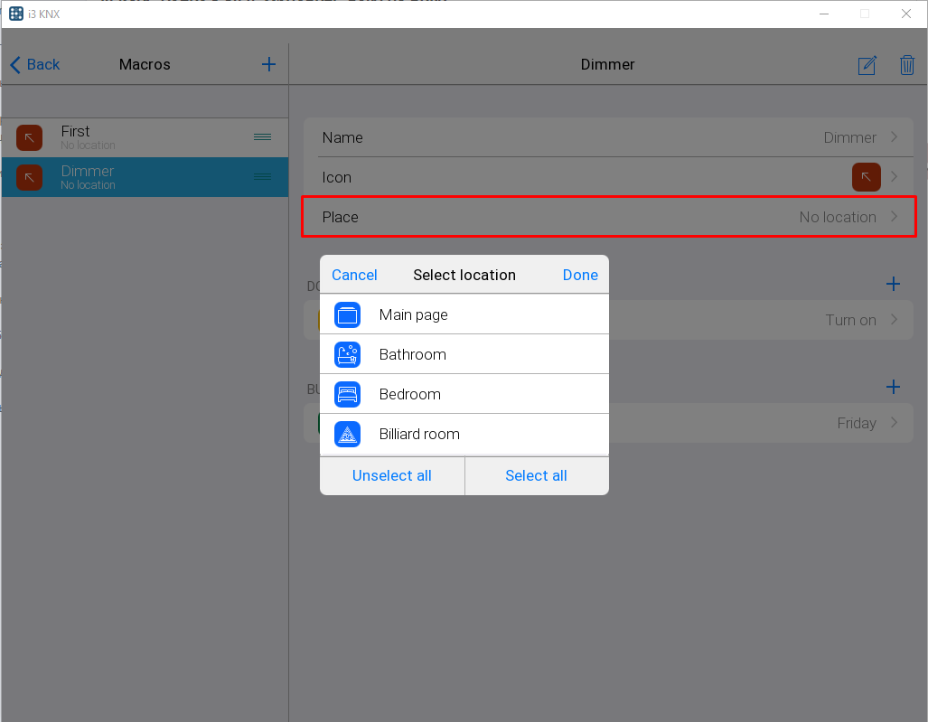This screenshot has height=722, width=928.
Task: Expand the Place row showing No location
Action: pos(894,217)
